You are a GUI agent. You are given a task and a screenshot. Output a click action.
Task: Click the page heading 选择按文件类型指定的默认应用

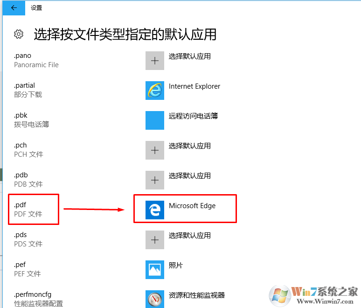click(x=125, y=35)
